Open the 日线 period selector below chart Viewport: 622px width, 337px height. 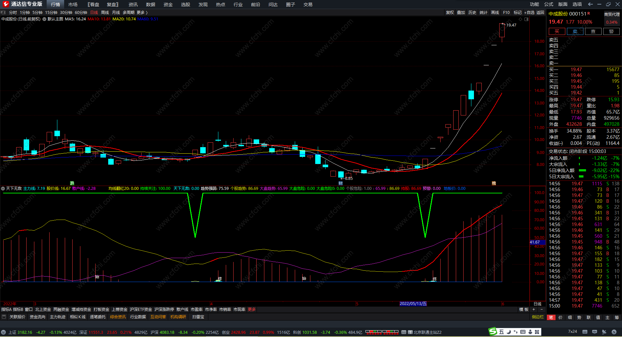click(x=537, y=304)
